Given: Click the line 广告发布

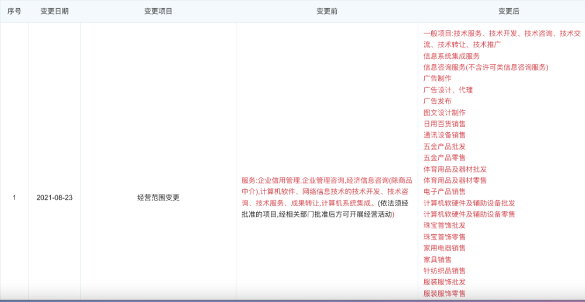Looking at the screenshot, I should pyautogui.click(x=437, y=101).
